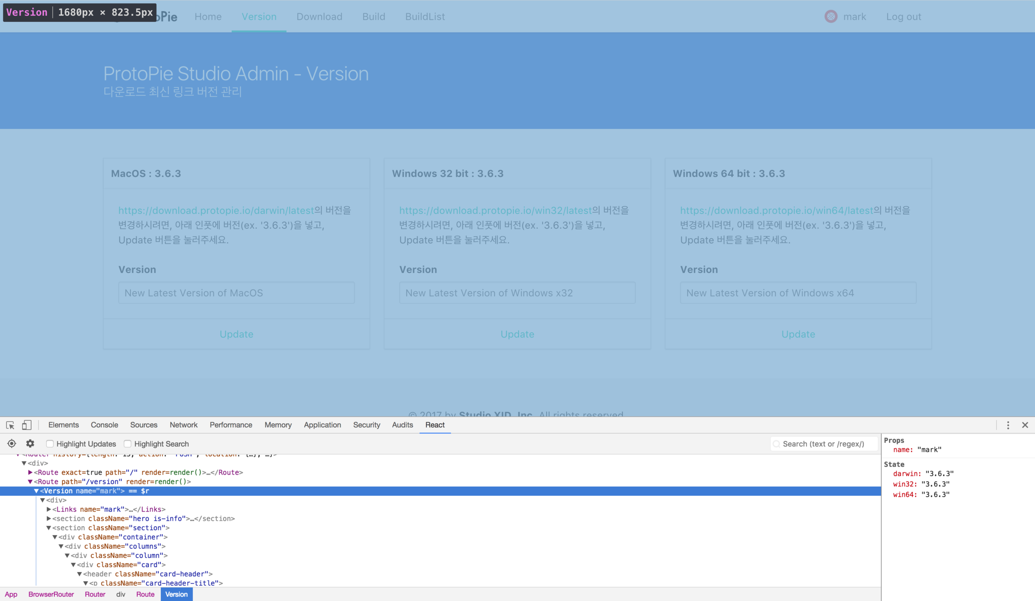The image size is (1035, 601).
Task: Expand the Links name="mark" node
Action: (49, 509)
